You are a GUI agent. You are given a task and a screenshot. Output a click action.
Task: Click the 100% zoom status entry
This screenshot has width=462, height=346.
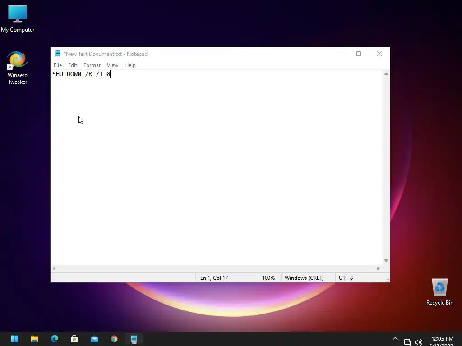(268, 278)
